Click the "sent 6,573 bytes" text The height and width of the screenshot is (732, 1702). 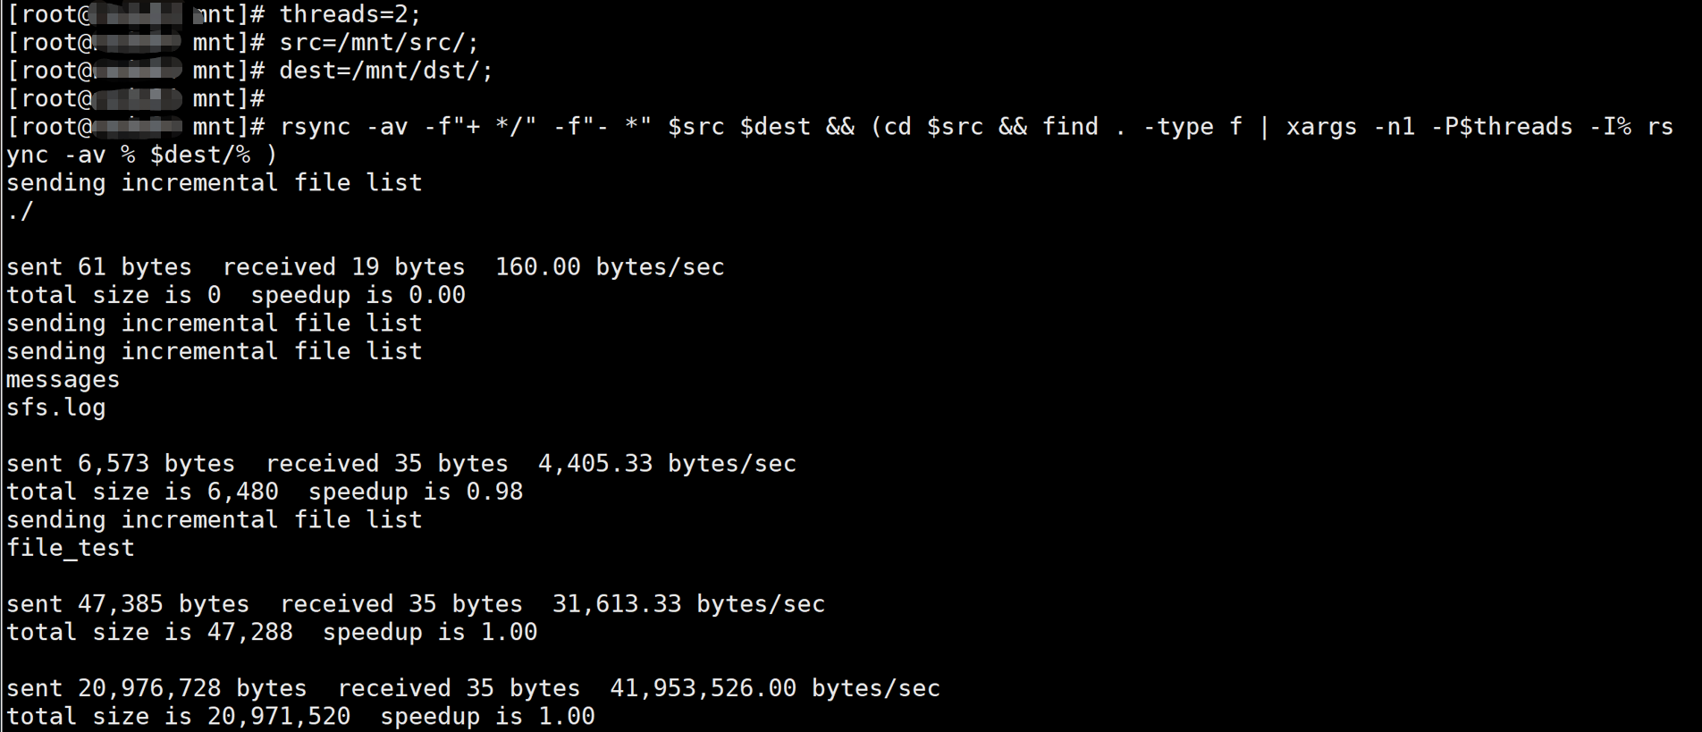coord(120,464)
